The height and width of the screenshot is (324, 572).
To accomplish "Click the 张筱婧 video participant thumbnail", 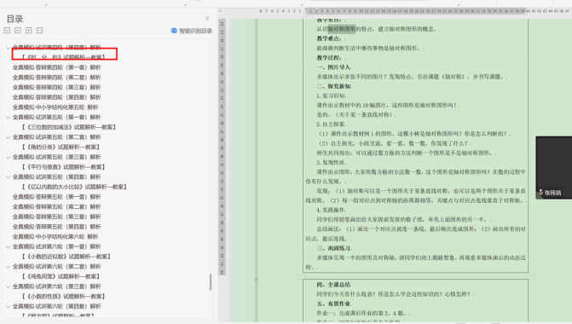I will point(554,167).
